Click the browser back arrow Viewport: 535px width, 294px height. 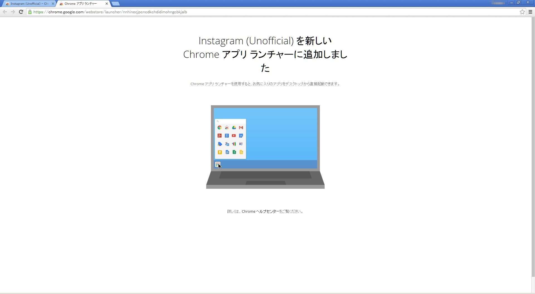pos(5,12)
